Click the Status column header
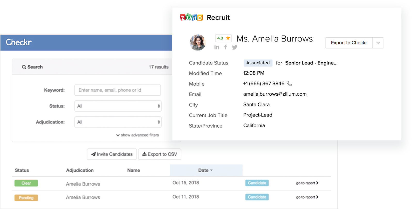 (22, 170)
